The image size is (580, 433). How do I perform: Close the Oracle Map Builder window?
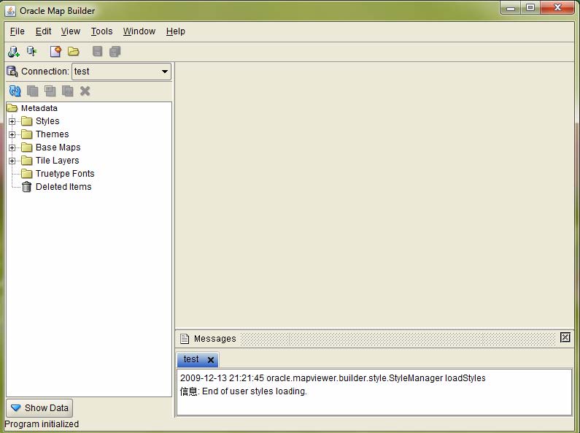coord(557,8)
